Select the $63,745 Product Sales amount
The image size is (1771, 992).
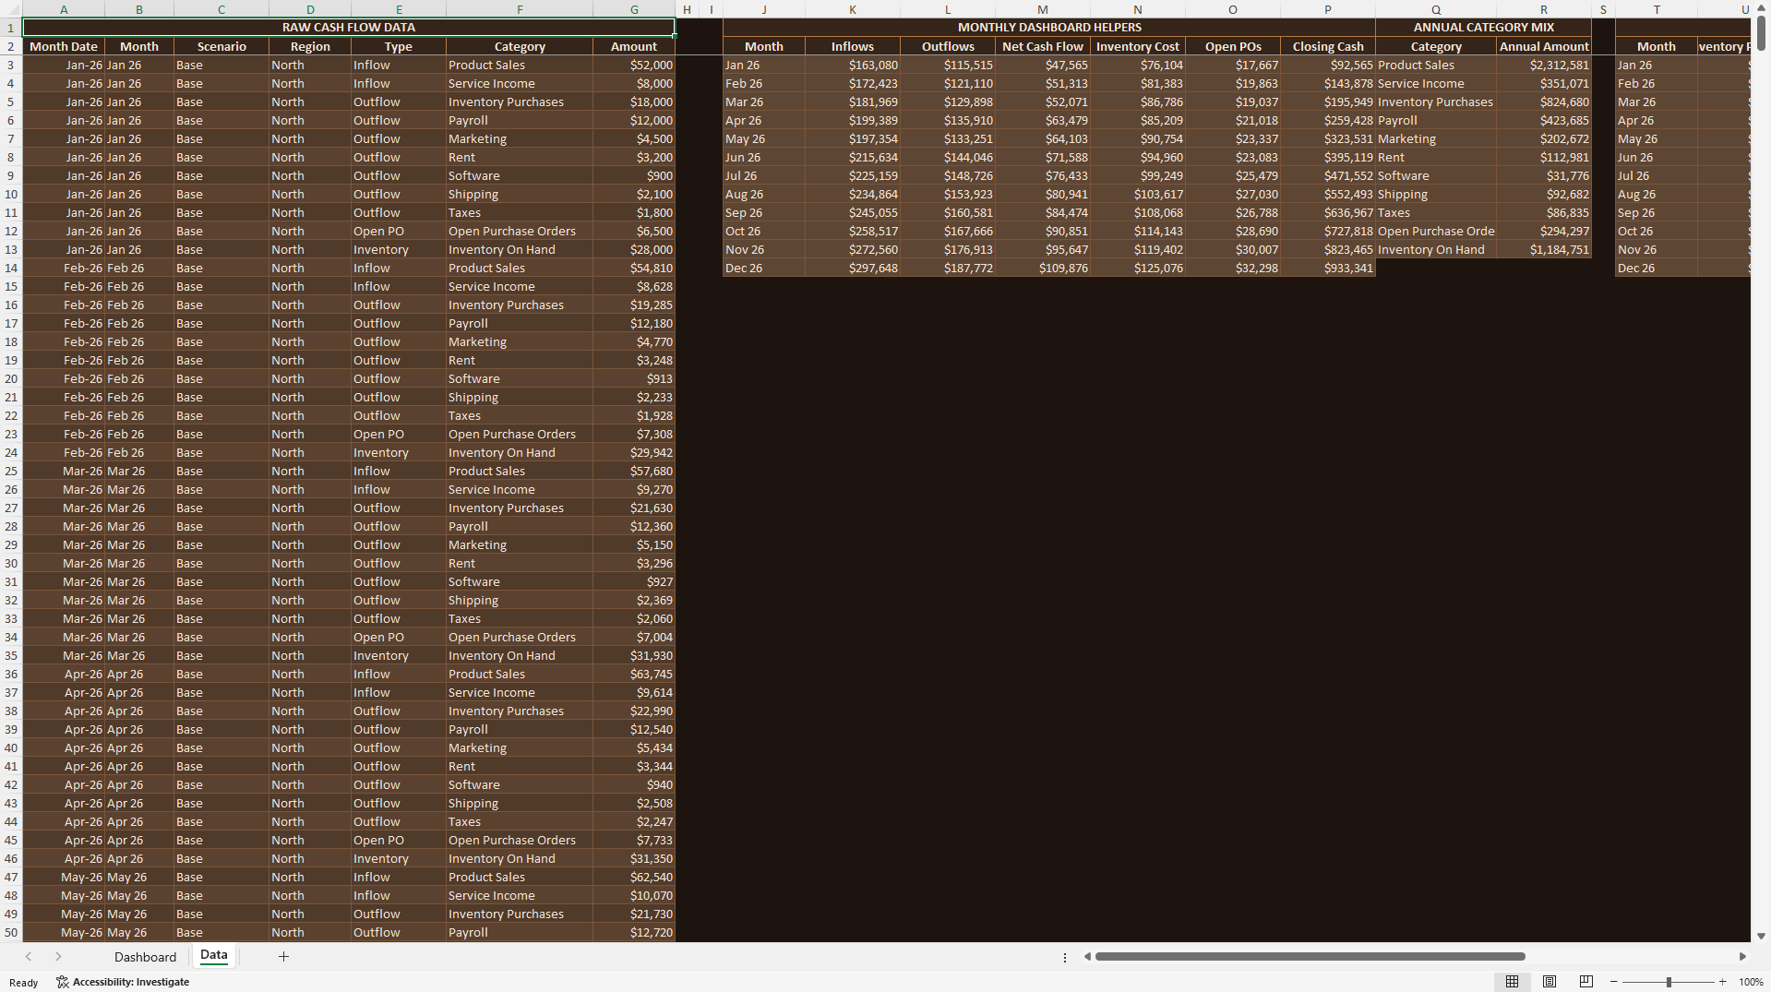(x=634, y=674)
